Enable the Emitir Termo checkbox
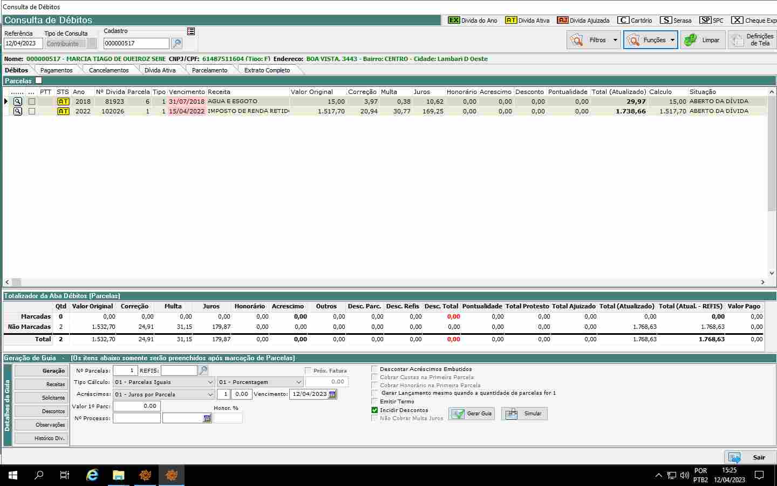The image size is (777, 486). click(374, 402)
